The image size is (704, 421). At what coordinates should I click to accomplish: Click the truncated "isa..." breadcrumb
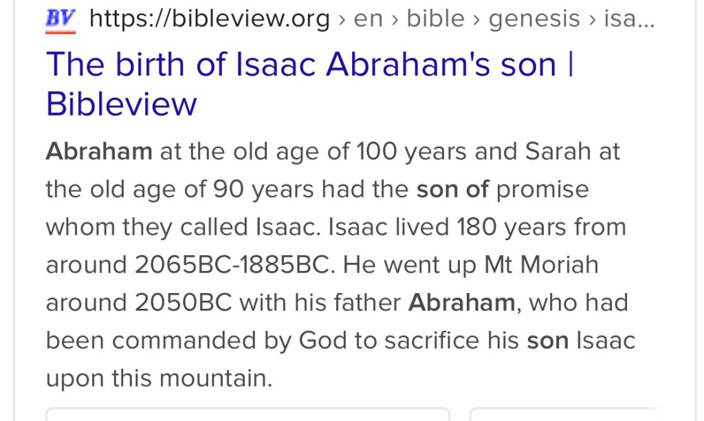point(628,20)
